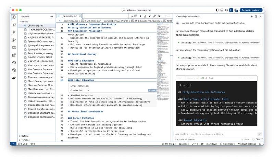
Task: Click the first 'Analyzed' transcript step in Cascade
Action: [219, 42]
